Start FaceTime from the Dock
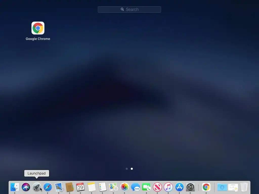The image size is (259, 194). pyautogui.click(x=146, y=187)
